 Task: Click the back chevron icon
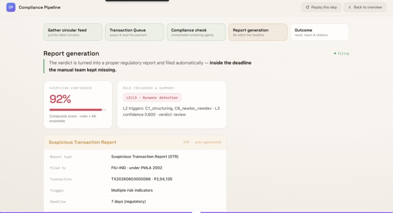click(x=350, y=7)
